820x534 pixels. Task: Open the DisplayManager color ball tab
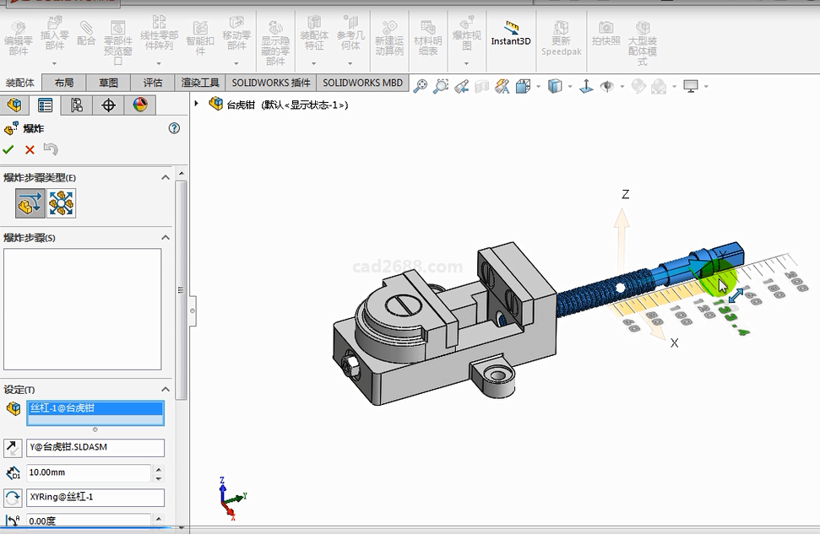[x=140, y=105]
